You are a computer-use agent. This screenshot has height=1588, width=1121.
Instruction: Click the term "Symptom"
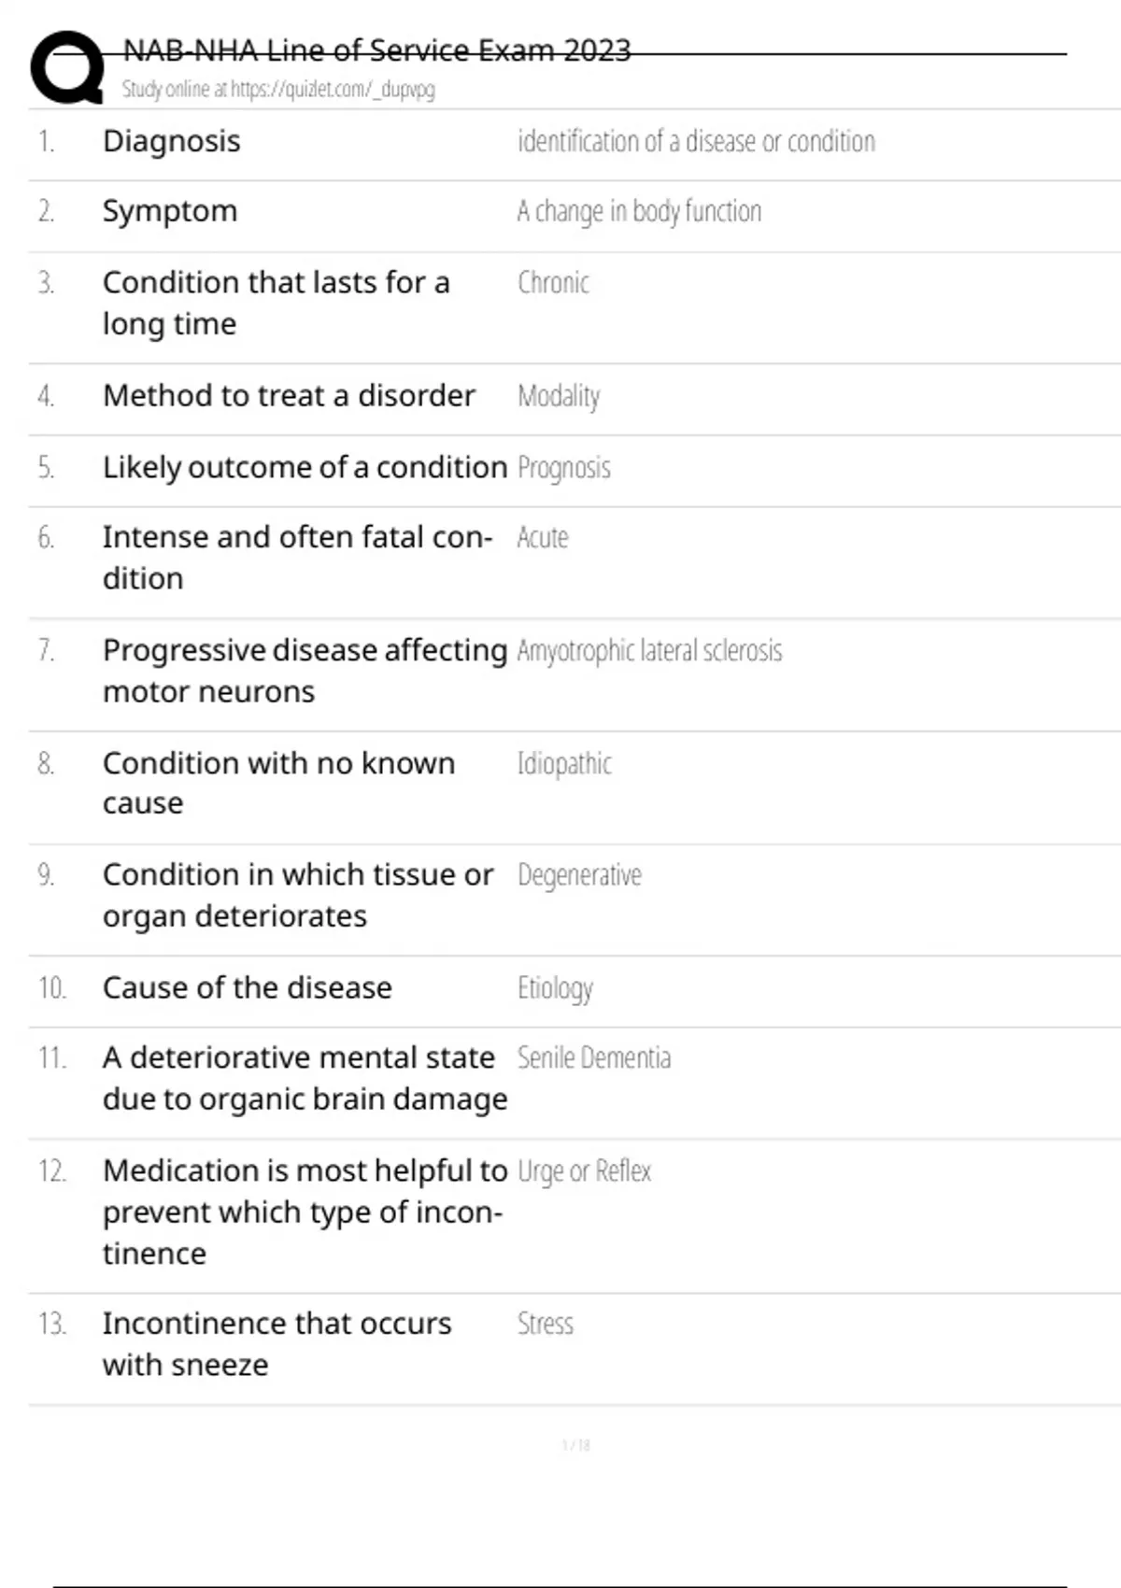(170, 211)
